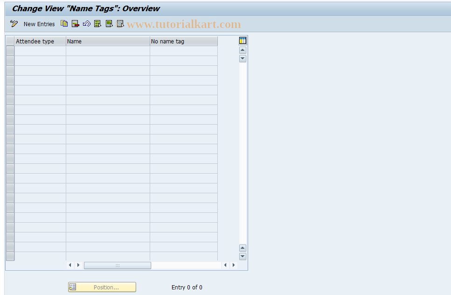Image resolution: width=451 pixels, height=295 pixels.
Task: Click far-right scroll-right arrow of horizontal scrollbar
Action: tap(234, 265)
